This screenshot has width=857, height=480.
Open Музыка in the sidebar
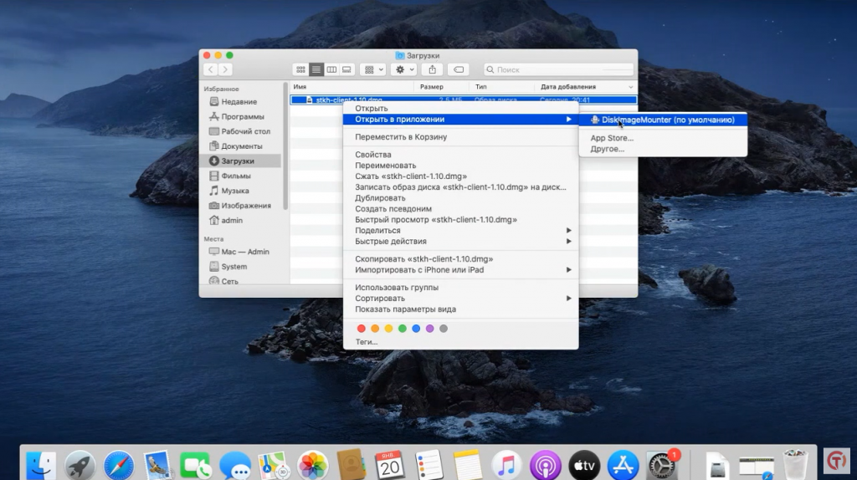[235, 191]
